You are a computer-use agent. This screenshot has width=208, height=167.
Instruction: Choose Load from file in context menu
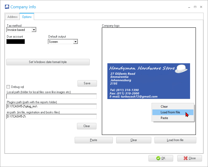170,112
